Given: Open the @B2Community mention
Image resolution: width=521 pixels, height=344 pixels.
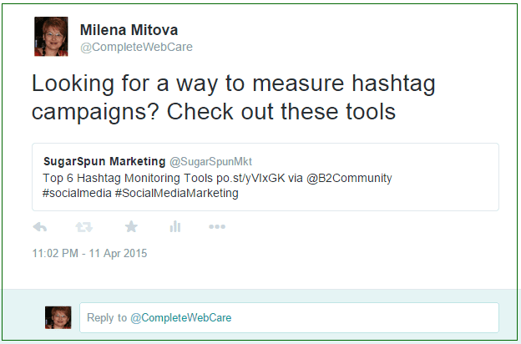Looking at the screenshot, I should pos(349,178).
